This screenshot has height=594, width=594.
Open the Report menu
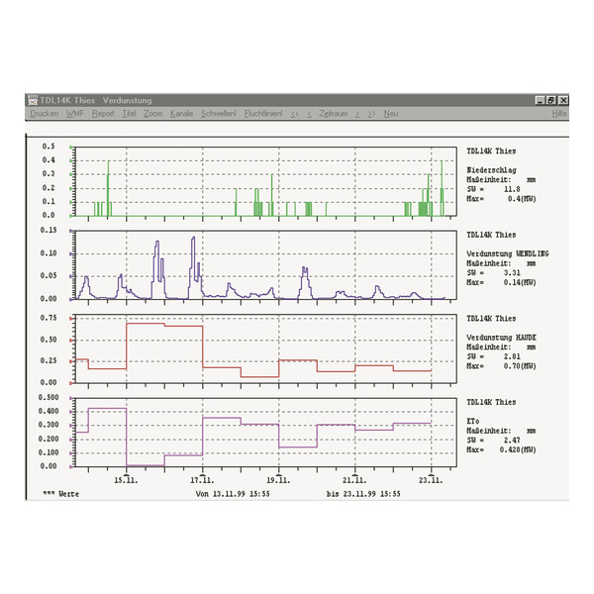tap(104, 114)
